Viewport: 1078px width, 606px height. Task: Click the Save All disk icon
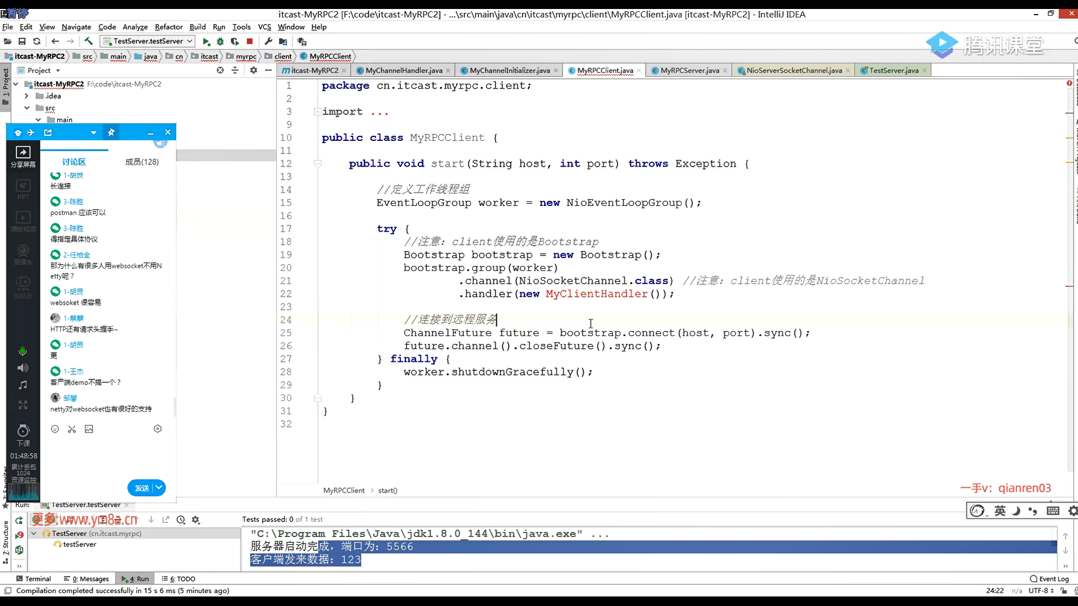(22, 41)
